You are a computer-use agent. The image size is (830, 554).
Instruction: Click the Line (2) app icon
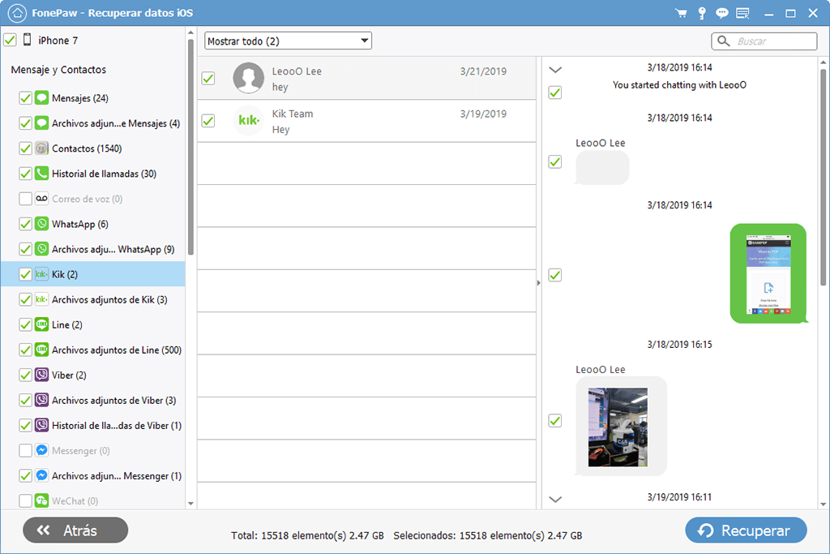coord(42,324)
